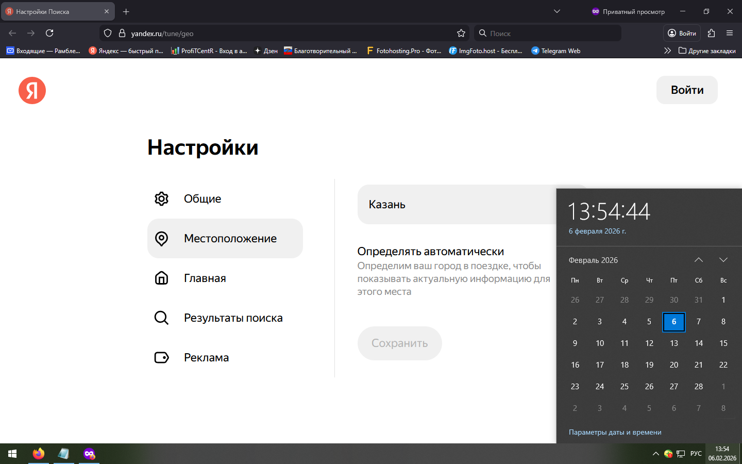Bookmark this page using the star icon
Screen dimensions: 742x464
[461, 33]
